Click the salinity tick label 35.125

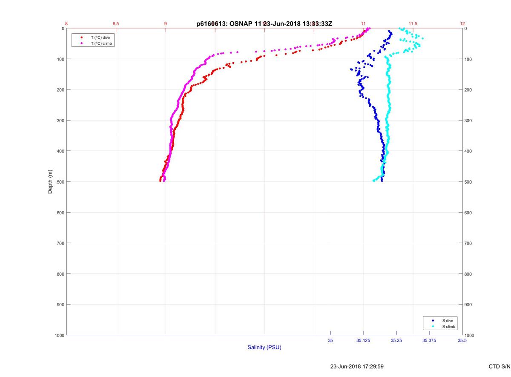363,340
